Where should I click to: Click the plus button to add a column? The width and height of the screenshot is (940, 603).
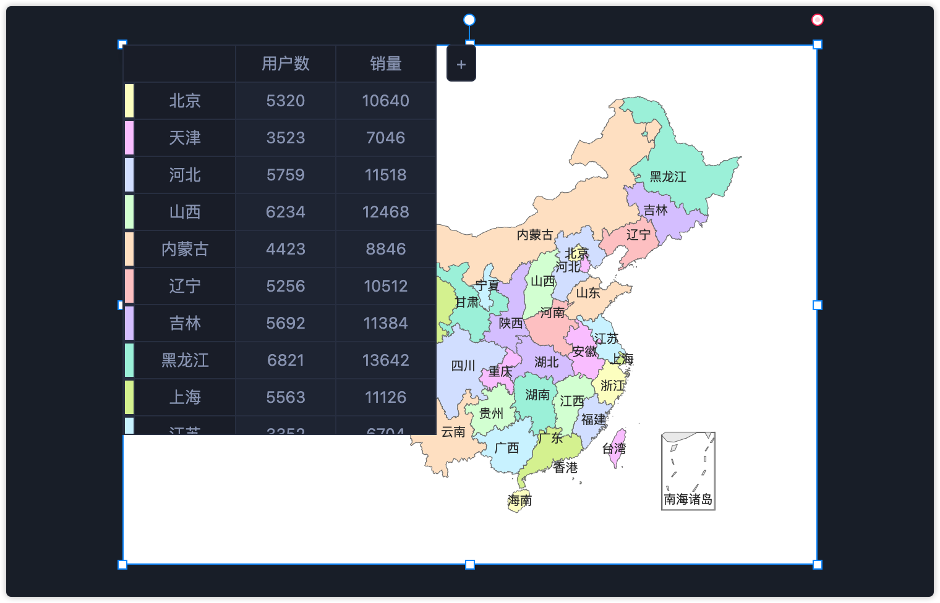[x=461, y=64]
